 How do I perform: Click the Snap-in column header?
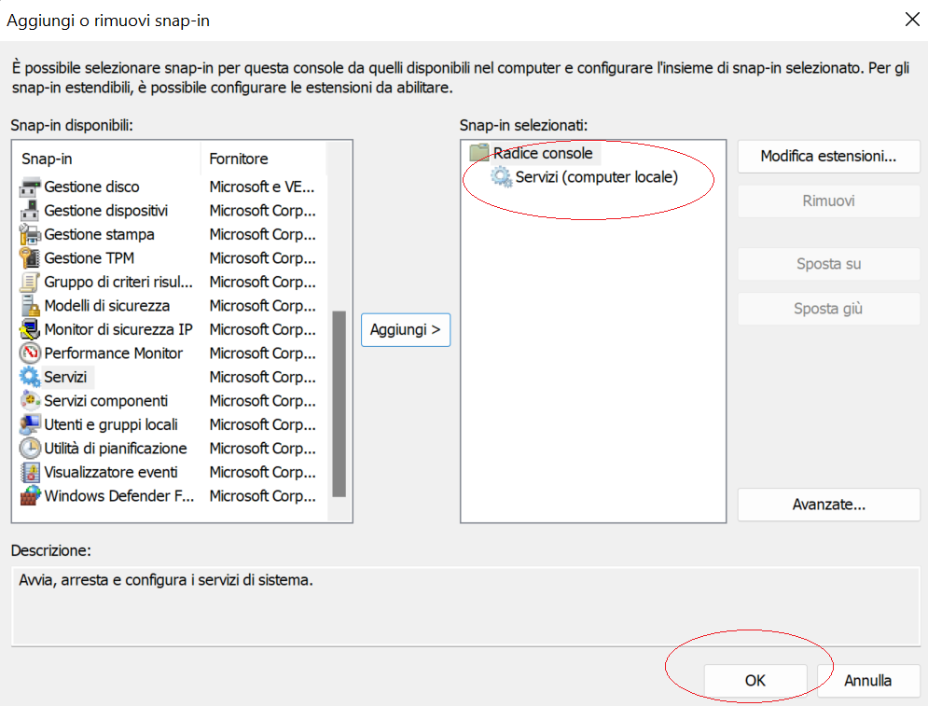click(106, 159)
